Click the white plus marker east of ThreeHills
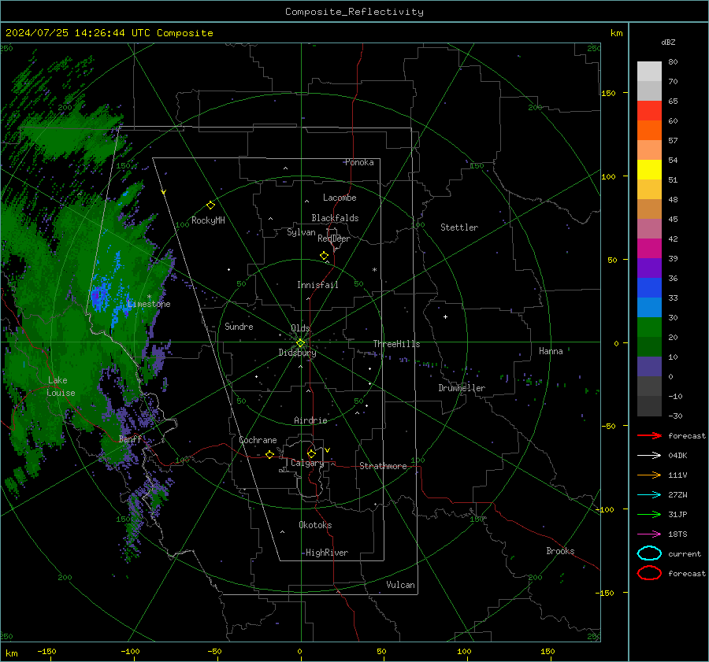Screen dimensions: 709x662 445,316
